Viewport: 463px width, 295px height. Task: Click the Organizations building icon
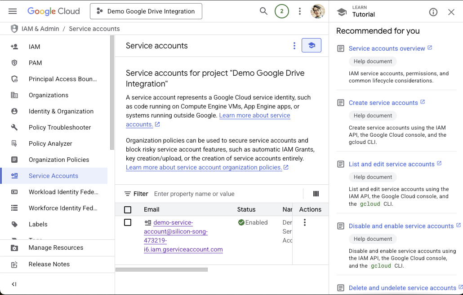tap(14, 95)
